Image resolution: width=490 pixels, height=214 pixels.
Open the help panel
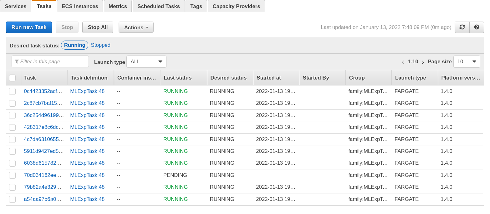click(477, 27)
